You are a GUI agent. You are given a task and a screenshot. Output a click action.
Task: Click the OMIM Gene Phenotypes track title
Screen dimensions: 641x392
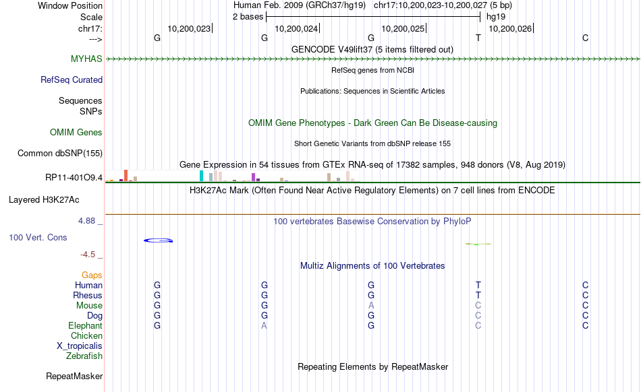pos(373,123)
